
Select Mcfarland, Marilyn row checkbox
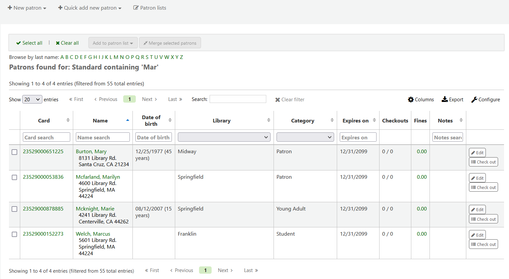click(x=15, y=177)
